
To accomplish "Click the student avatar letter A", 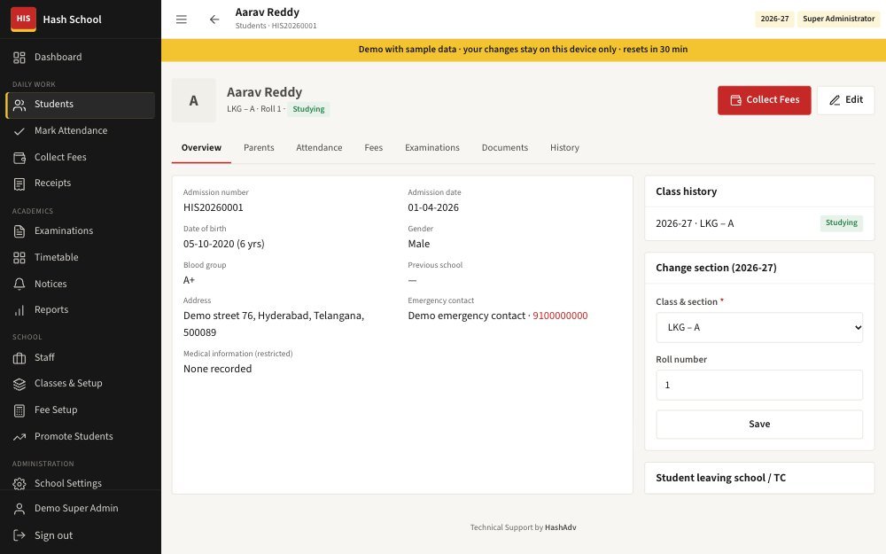I will coord(194,101).
